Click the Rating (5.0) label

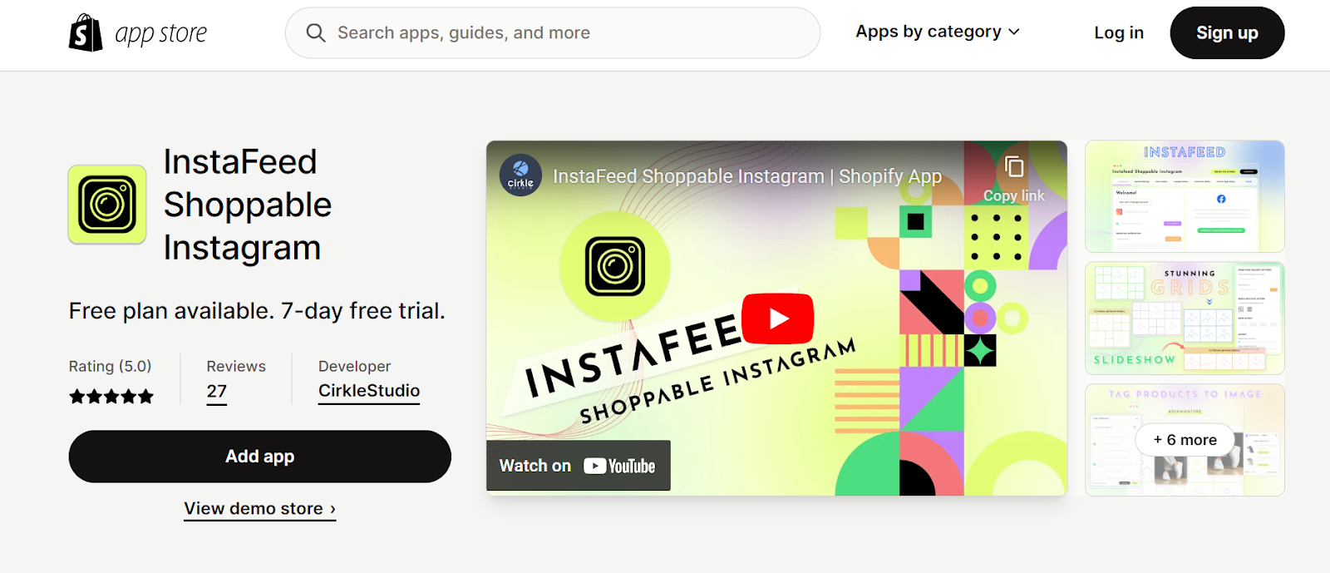(x=111, y=366)
